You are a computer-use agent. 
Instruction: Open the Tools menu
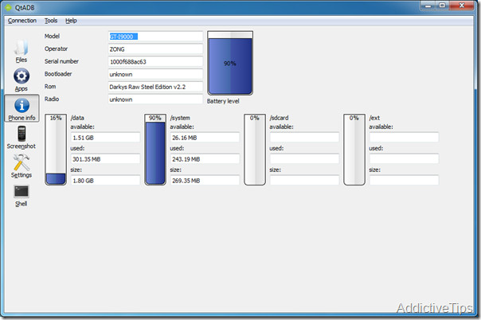click(x=51, y=21)
